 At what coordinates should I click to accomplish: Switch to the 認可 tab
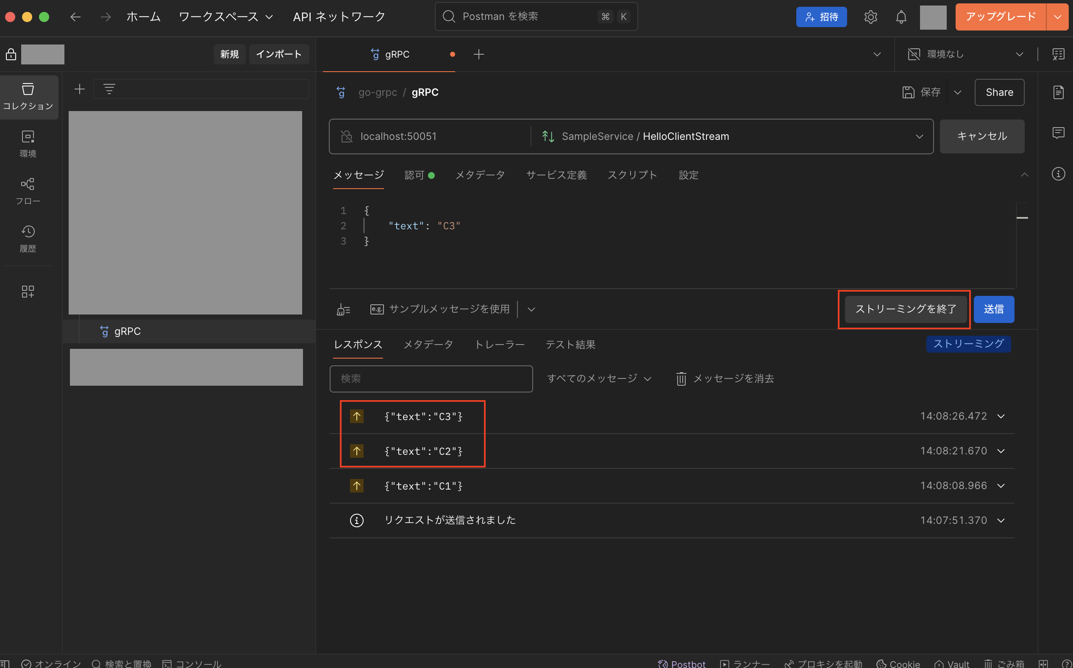click(419, 175)
